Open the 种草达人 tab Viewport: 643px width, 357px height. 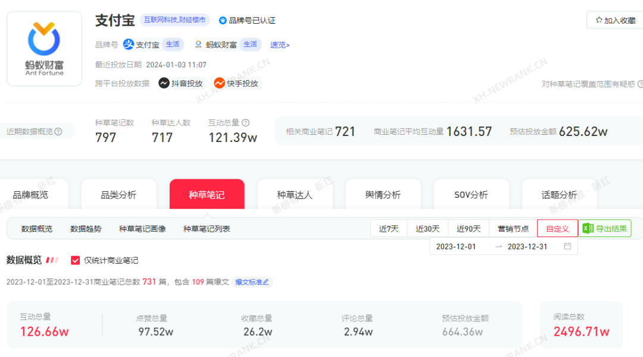(x=295, y=195)
